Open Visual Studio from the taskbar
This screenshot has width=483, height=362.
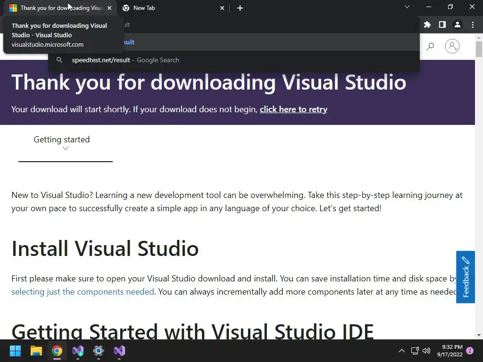119,351
